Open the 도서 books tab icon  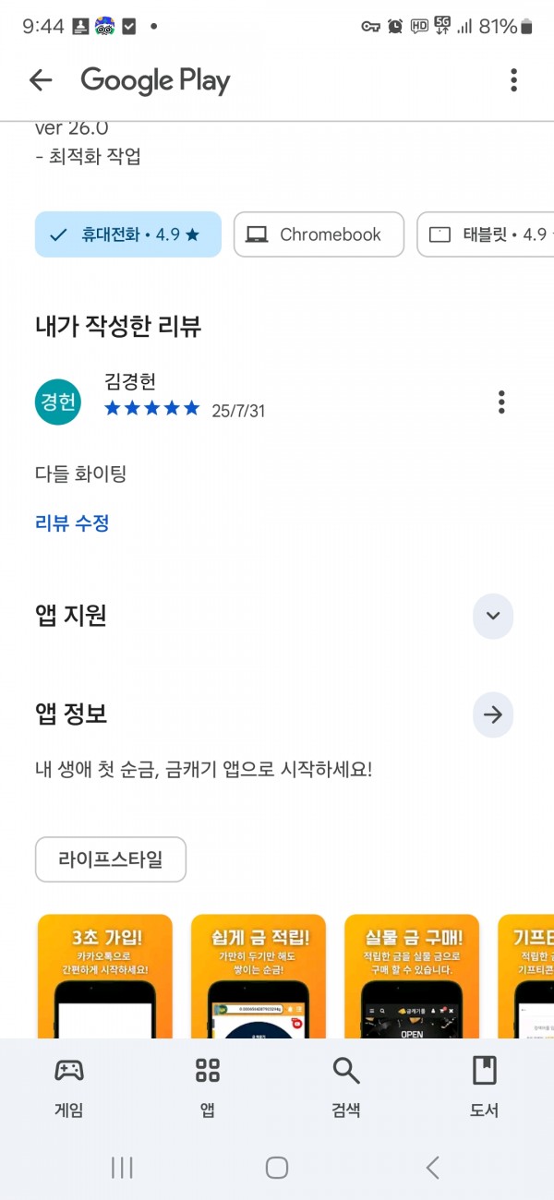click(x=485, y=1071)
